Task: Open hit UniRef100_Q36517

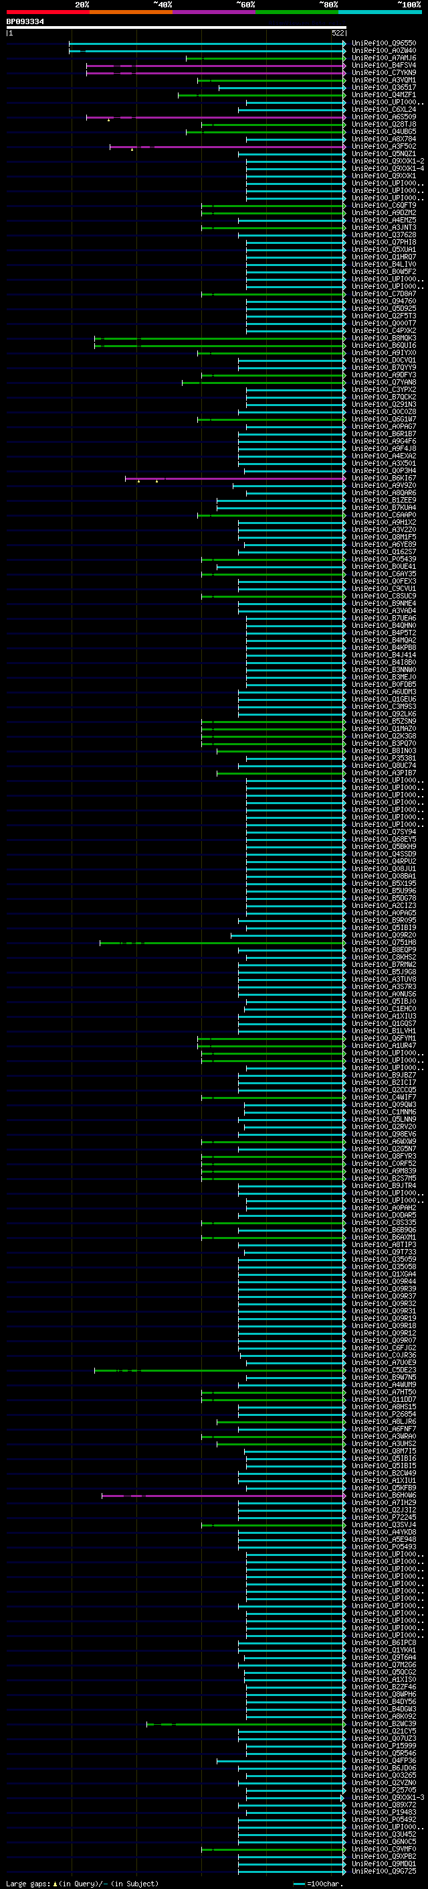Action: pos(383,87)
